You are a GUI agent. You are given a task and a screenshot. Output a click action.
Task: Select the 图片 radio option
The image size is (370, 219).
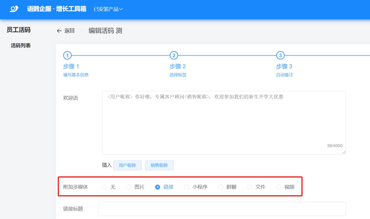(x=129, y=187)
